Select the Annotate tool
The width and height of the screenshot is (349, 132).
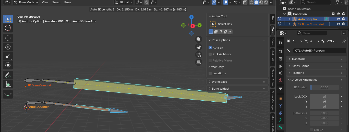point(8,75)
